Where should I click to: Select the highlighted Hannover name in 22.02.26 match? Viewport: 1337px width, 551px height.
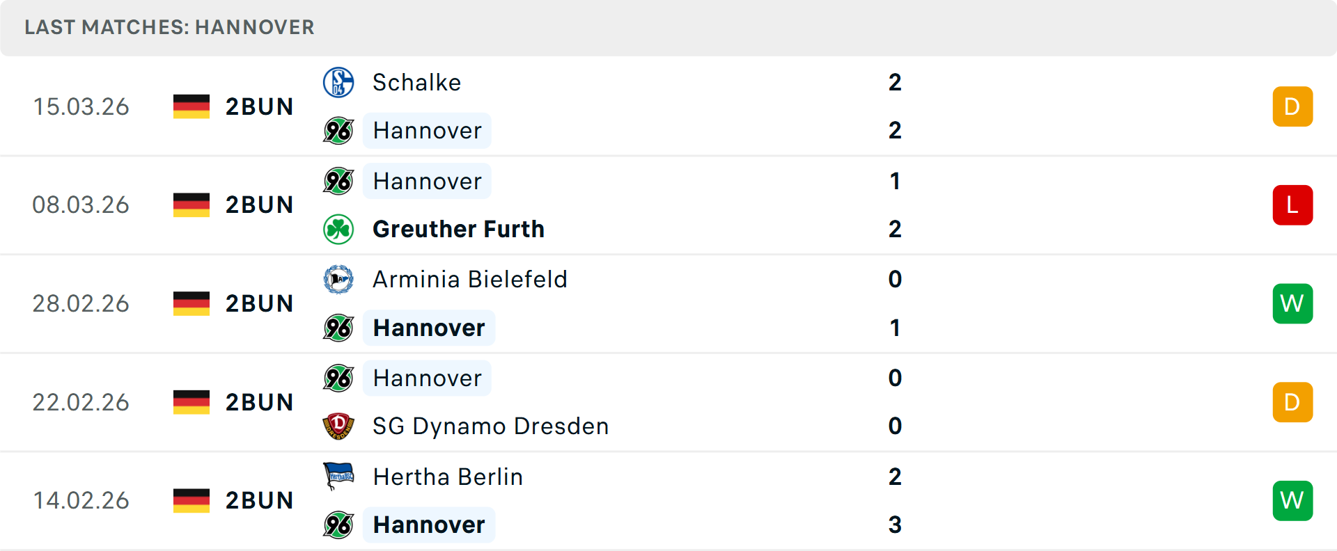pos(427,378)
